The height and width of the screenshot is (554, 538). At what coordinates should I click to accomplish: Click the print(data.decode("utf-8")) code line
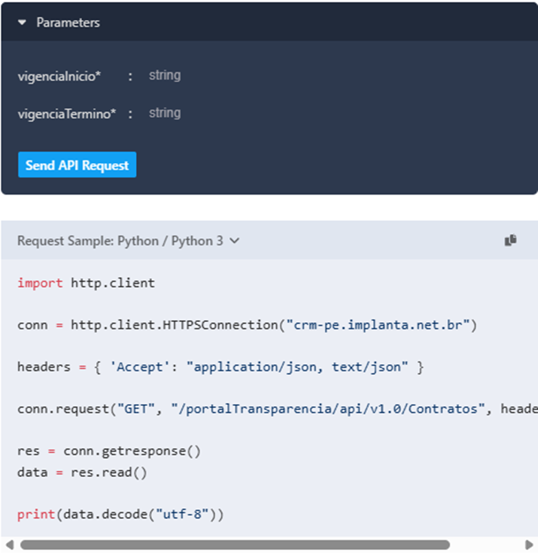pos(120,514)
